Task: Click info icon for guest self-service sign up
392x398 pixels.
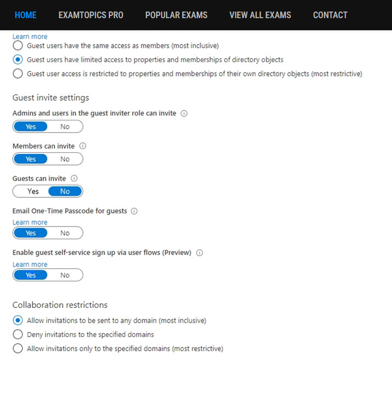Action: pyautogui.click(x=200, y=253)
